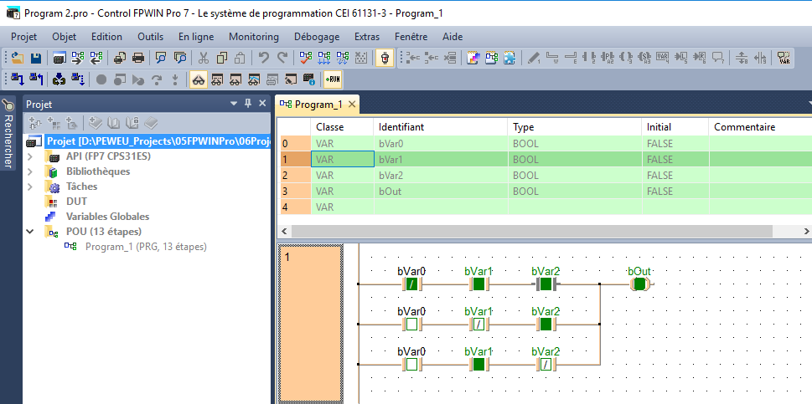Expand the API (FP7 CPS31ES) node
Image resolution: width=812 pixels, height=404 pixels.
click(31, 156)
